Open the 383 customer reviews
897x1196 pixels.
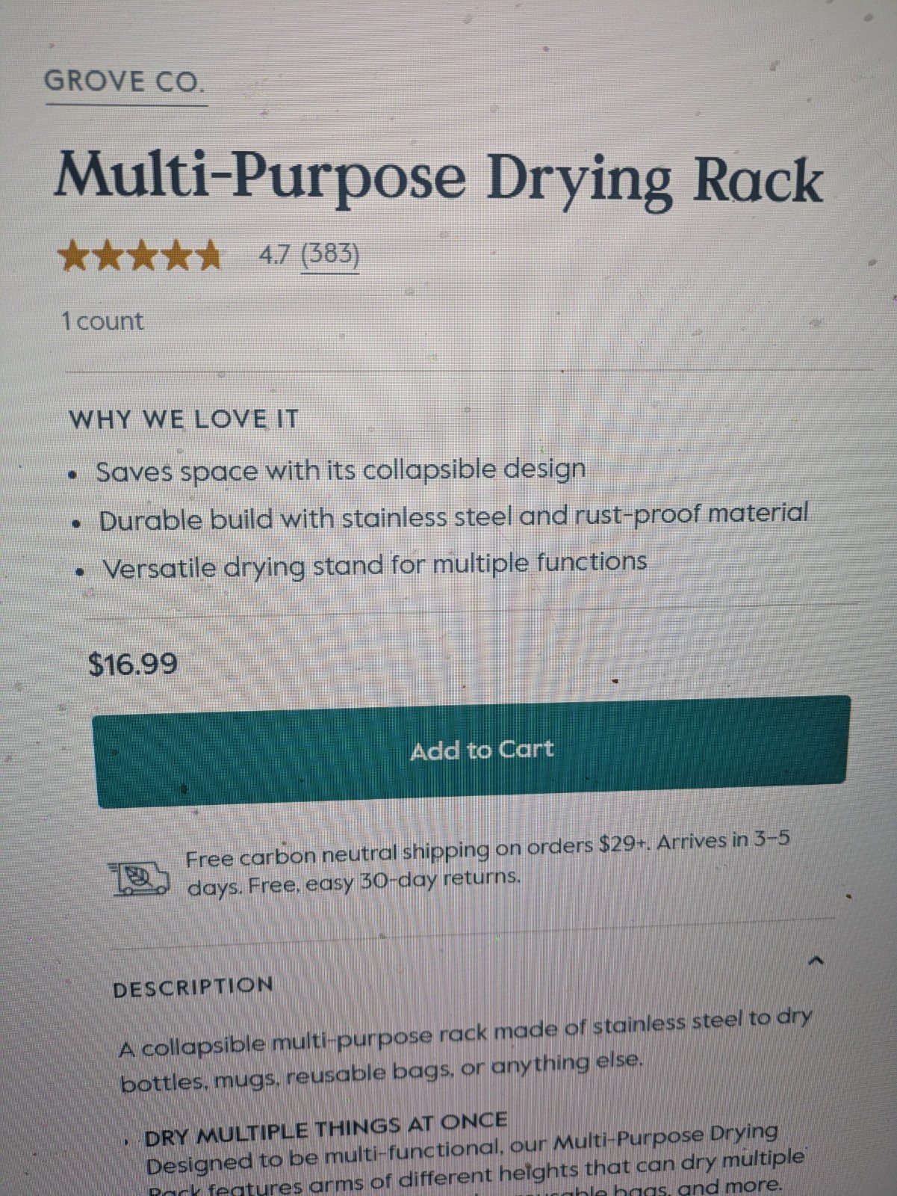(329, 256)
